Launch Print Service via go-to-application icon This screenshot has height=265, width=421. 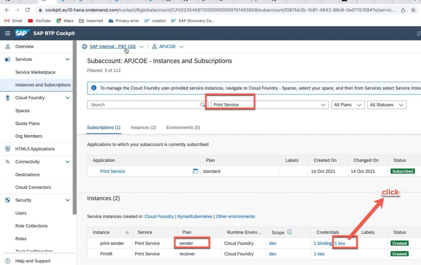195,171
